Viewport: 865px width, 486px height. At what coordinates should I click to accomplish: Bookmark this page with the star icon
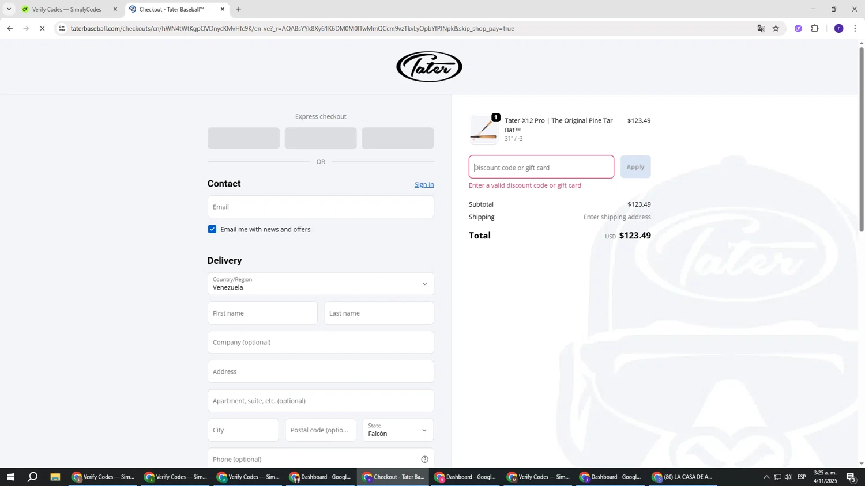pyautogui.click(x=776, y=28)
